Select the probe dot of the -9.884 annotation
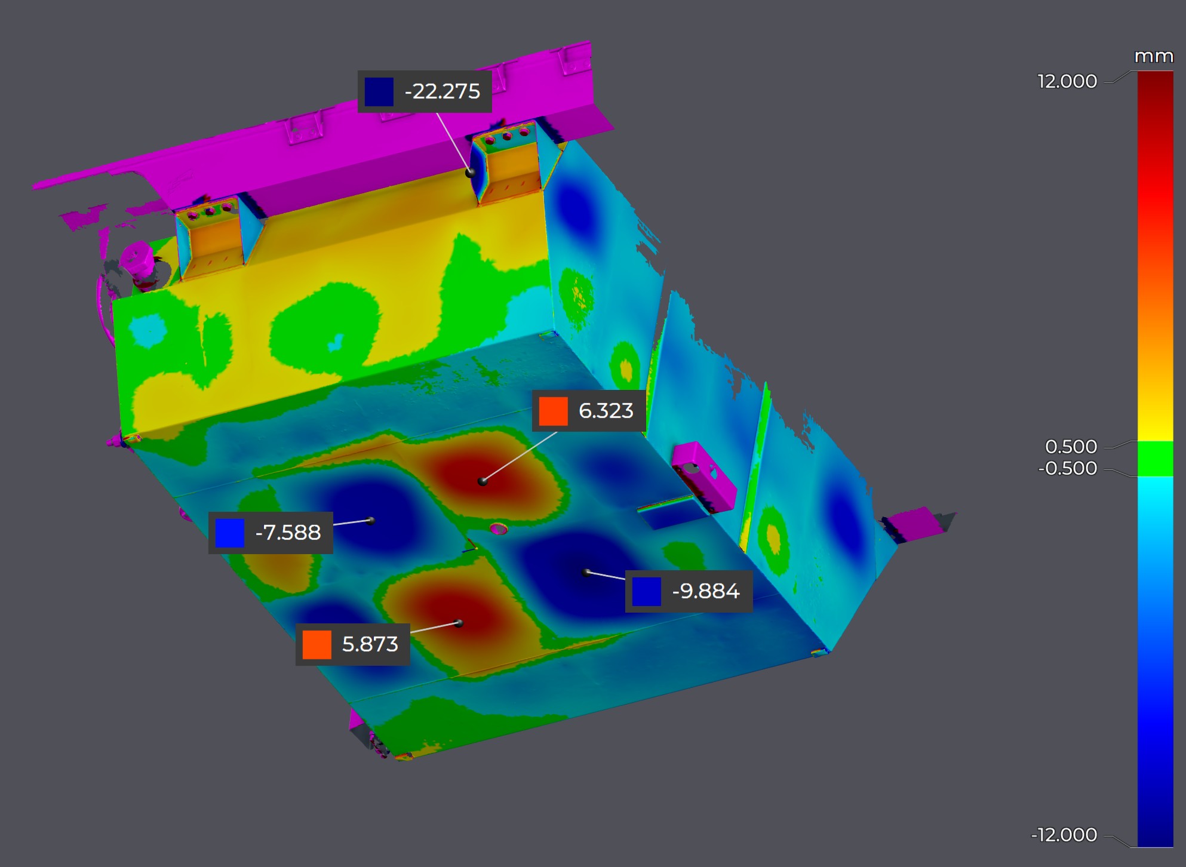1186x867 pixels. [x=586, y=572]
